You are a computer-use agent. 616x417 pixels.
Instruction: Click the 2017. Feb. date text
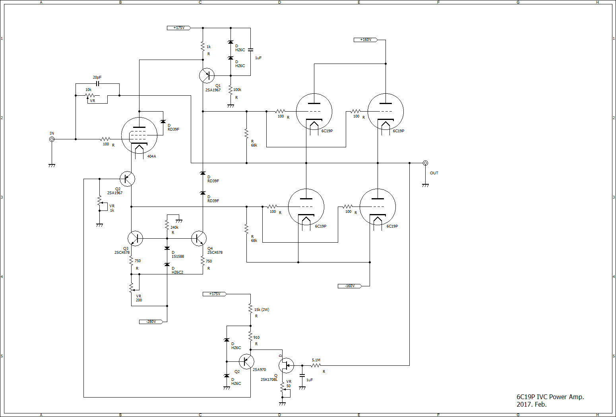[531, 405]
